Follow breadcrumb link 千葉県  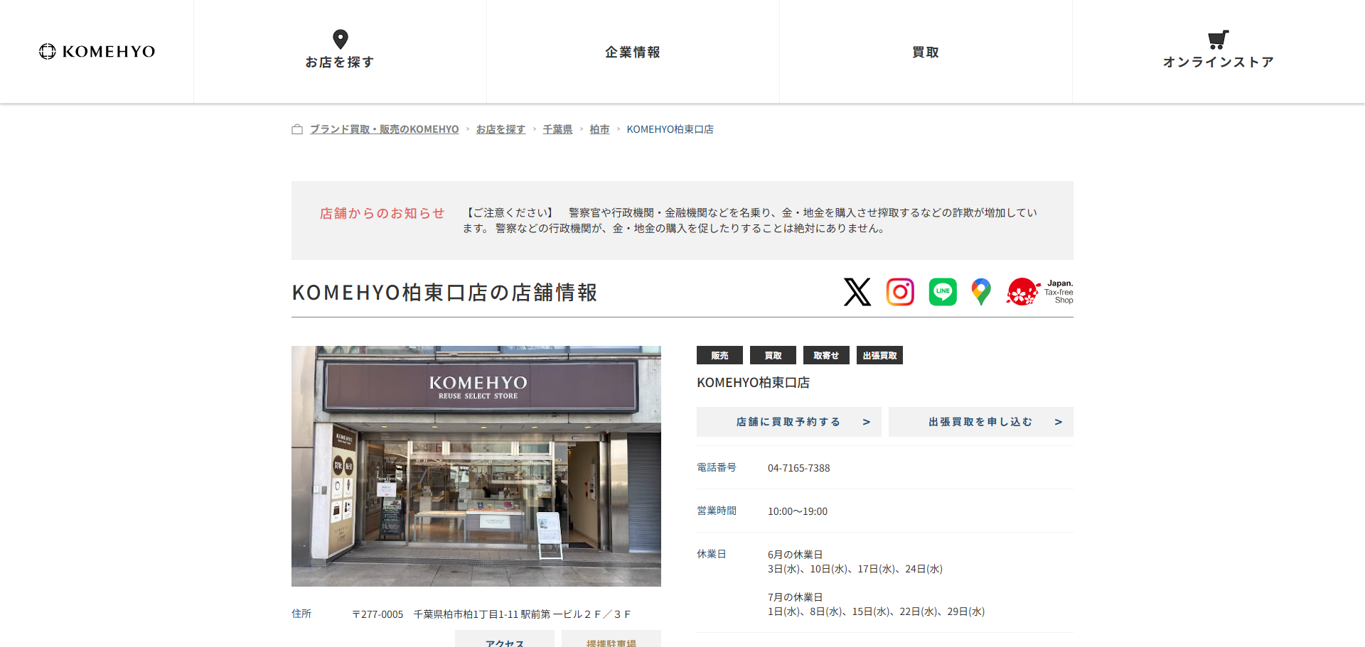point(557,129)
